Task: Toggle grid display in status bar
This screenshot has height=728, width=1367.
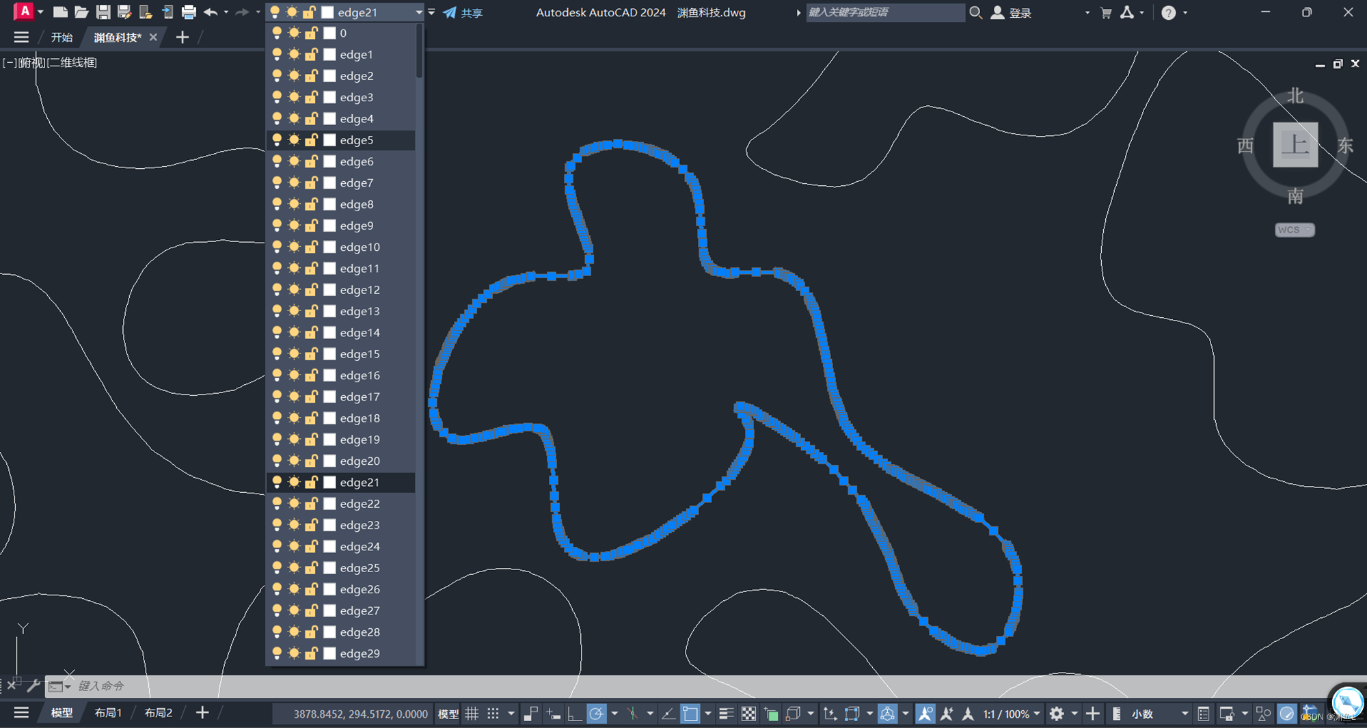Action: coord(472,714)
